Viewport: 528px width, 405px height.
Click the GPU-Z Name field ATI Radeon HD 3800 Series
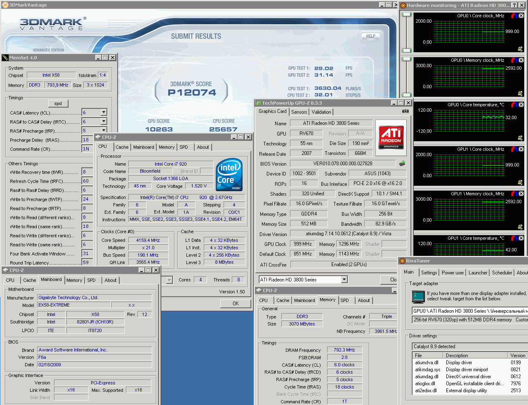click(331, 123)
